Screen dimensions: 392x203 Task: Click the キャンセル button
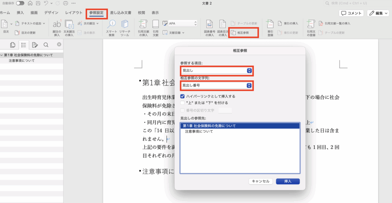(x=260, y=181)
